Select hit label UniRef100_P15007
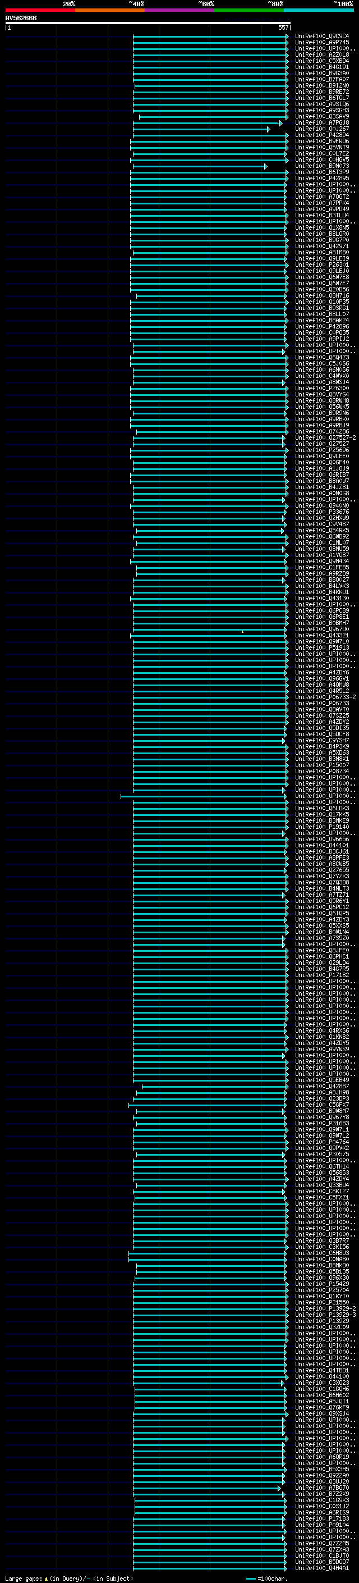 tap(321, 765)
